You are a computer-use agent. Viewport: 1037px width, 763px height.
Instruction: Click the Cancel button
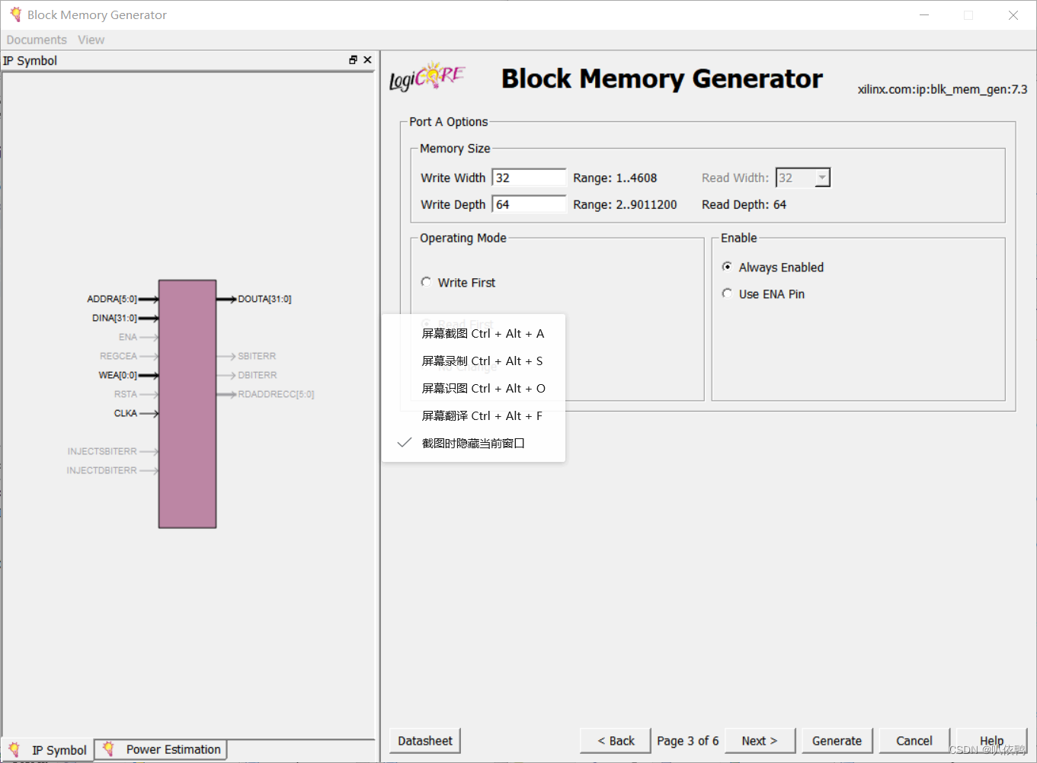[x=914, y=741]
